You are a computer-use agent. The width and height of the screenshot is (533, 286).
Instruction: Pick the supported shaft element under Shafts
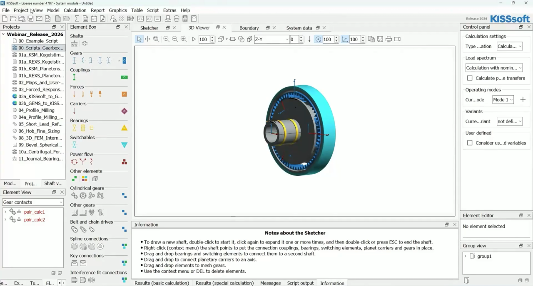click(74, 44)
